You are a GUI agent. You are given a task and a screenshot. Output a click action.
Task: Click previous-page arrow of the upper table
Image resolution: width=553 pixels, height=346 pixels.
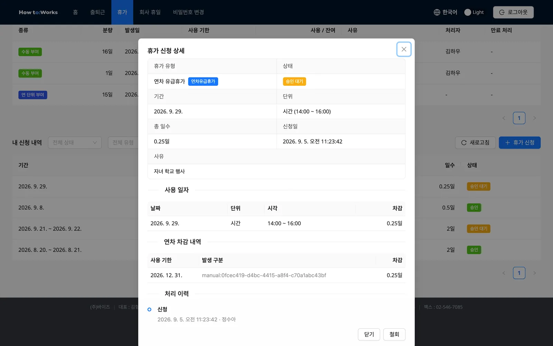(x=504, y=118)
